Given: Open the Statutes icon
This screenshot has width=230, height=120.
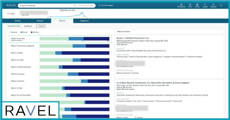Looking at the screenshot, I should pyautogui.click(x=213, y=4).
